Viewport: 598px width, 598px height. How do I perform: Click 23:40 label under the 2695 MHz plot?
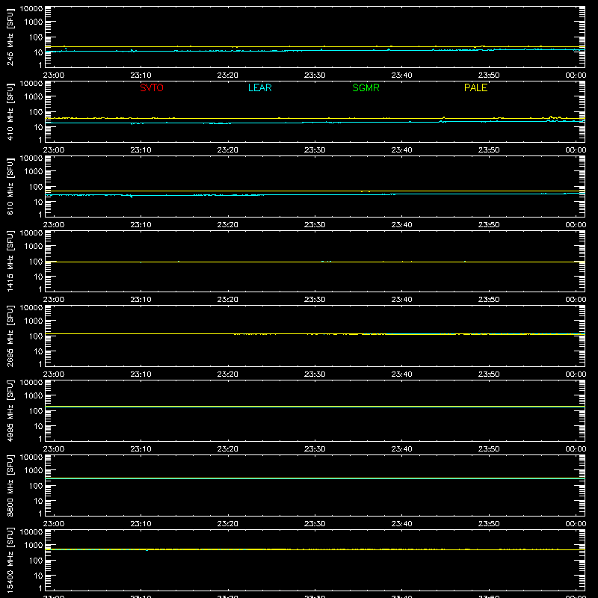[401, 374]
